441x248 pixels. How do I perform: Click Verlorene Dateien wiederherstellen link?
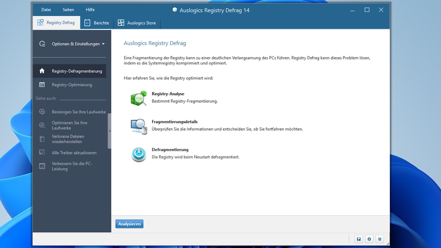(68, 139)
